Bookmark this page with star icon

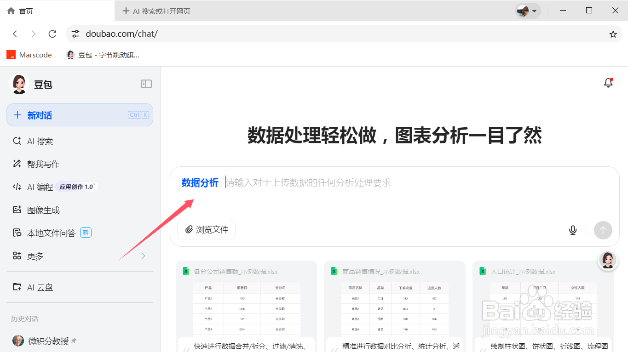(613, 34)
